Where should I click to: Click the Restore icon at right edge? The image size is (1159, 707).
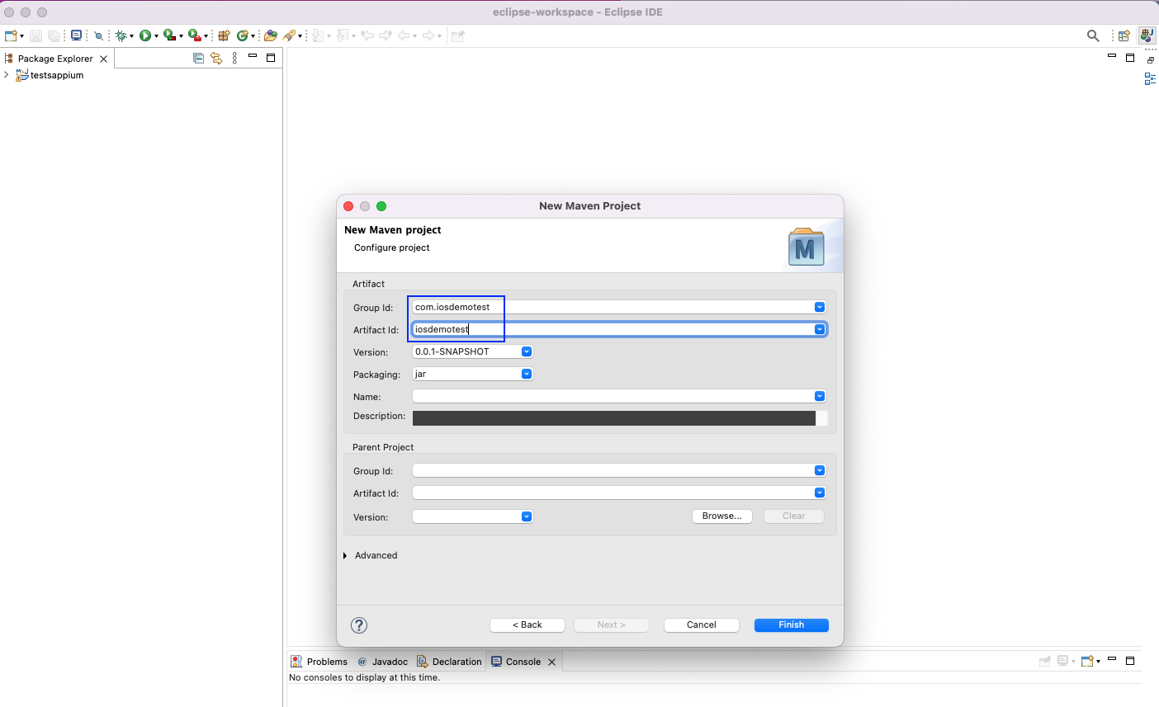tap(1150, 60)
